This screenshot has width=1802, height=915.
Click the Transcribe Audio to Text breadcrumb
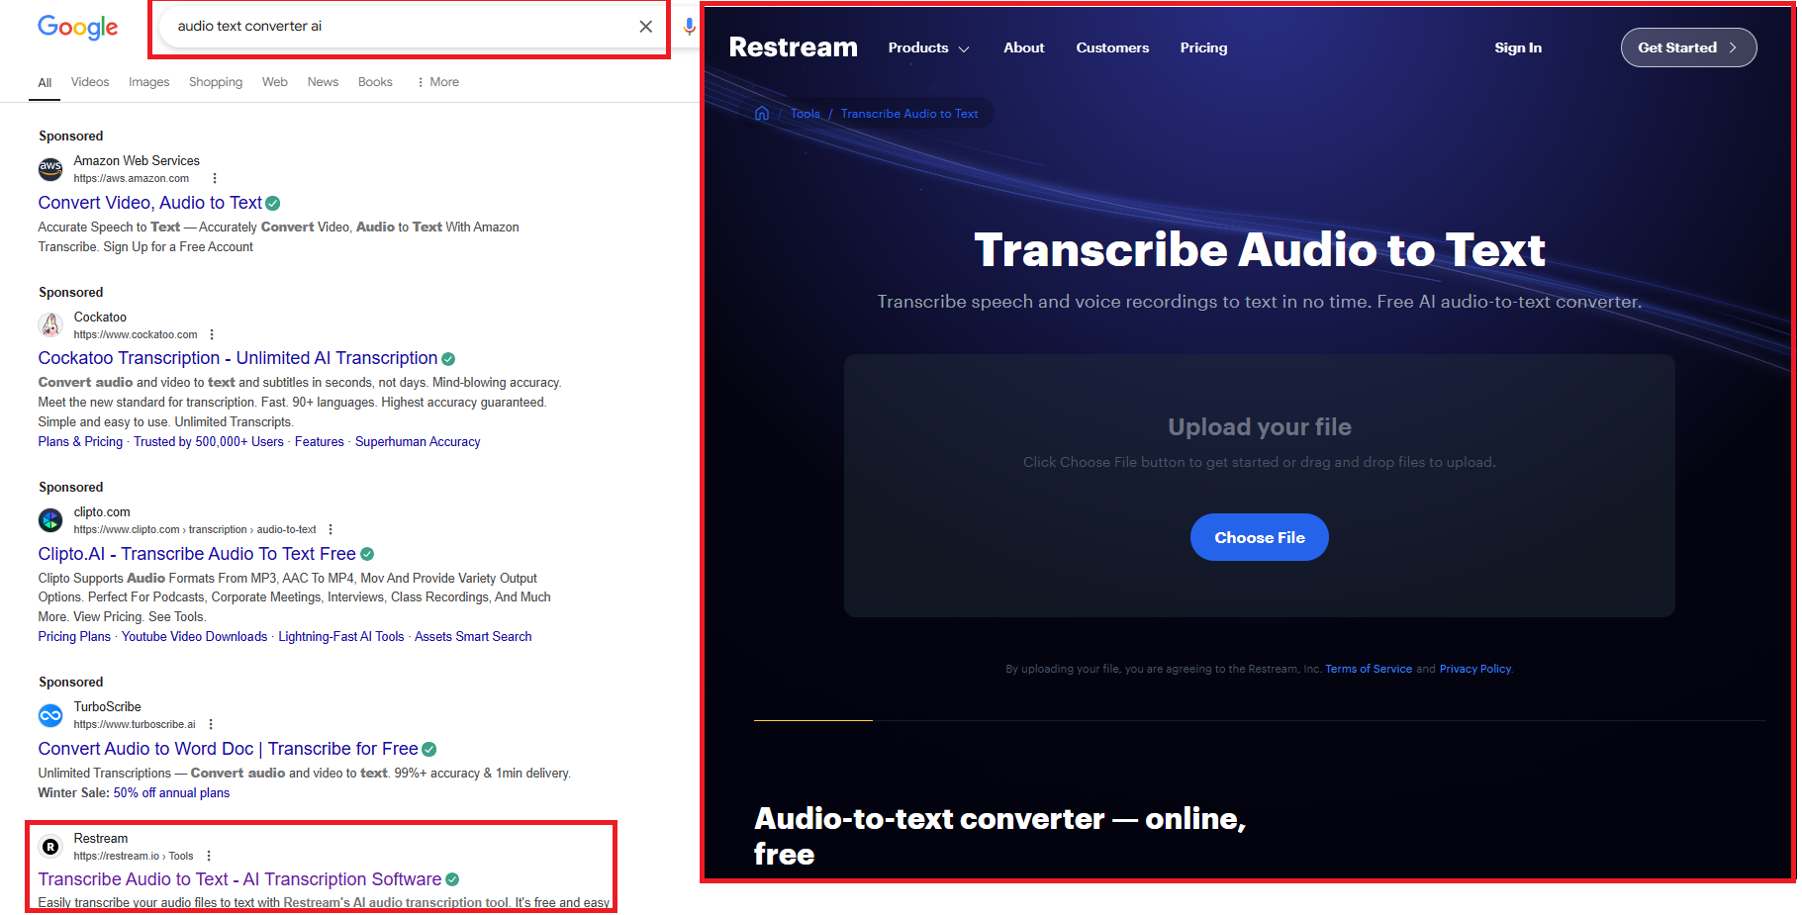point(908,114)
